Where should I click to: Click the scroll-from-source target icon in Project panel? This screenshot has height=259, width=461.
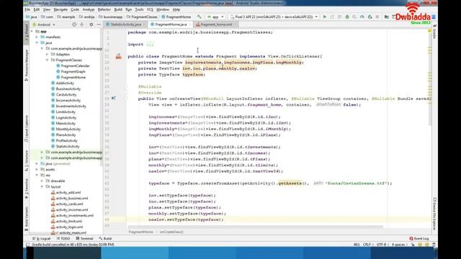(x=74, y=24)
